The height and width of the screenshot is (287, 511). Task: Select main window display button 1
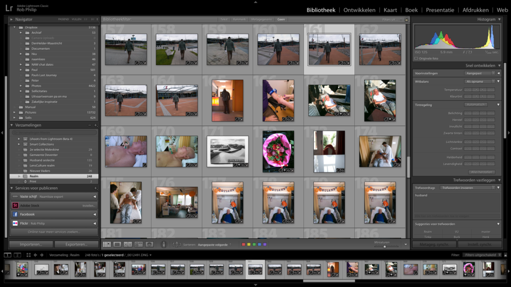coord(7,255)
